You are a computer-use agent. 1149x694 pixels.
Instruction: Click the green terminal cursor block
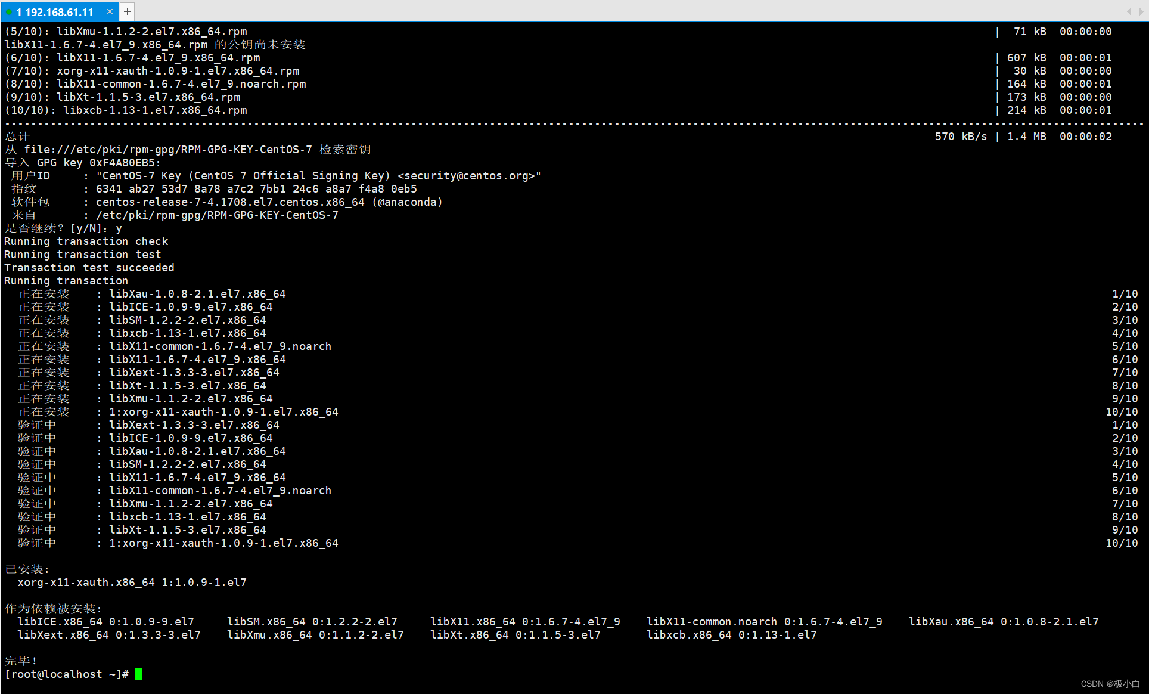138,674
